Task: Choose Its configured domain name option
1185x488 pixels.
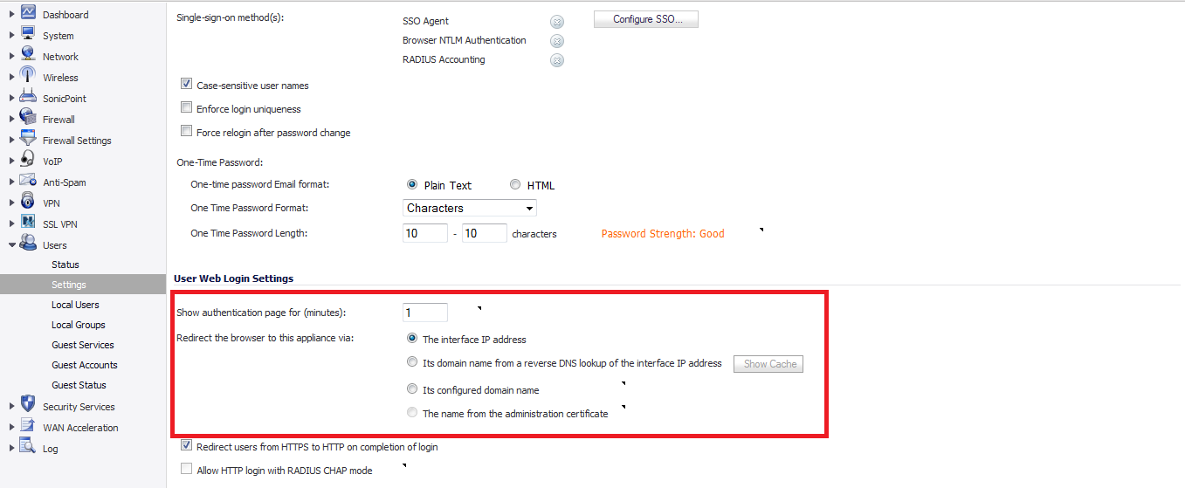Action: tap(412, 389)
